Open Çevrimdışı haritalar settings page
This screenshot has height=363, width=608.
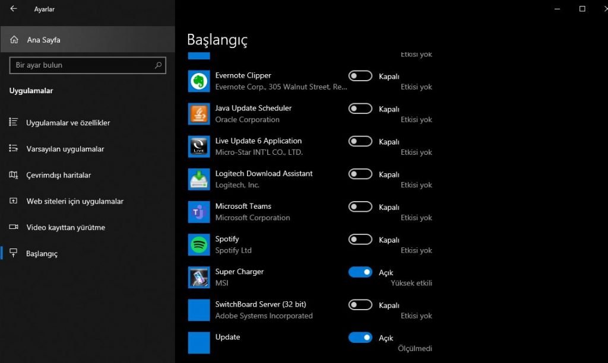[58, 175]
